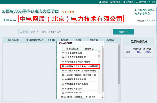Screen dimensions: 157x103
Task: Click inner list scroll down arrow
Action: [99, 93]
